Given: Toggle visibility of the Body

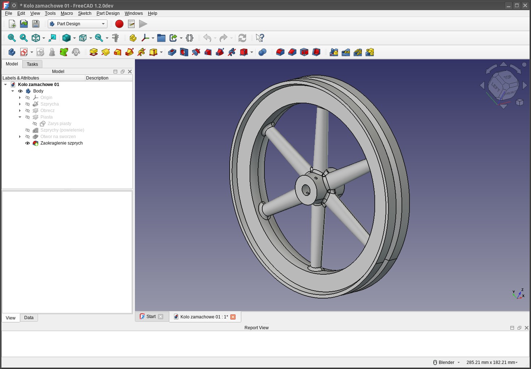Looking at the screenshot, I should [x=20, y=91].
